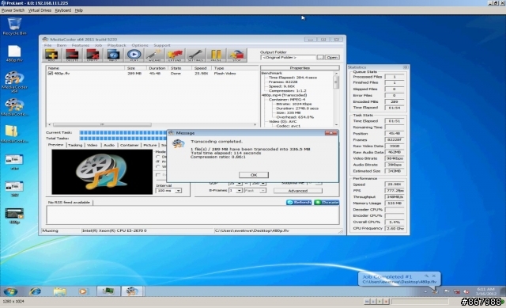Open Windows Media Player from taskbar
The width and height of the screenshot is (506, 308).
[83, 291]
